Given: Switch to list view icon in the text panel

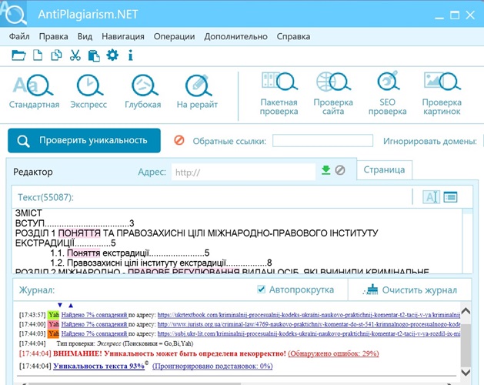Looking at the screenshot, I should pos(450,197).
